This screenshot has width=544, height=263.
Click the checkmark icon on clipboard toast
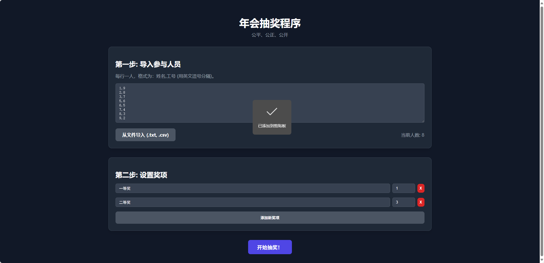[272, 112]
